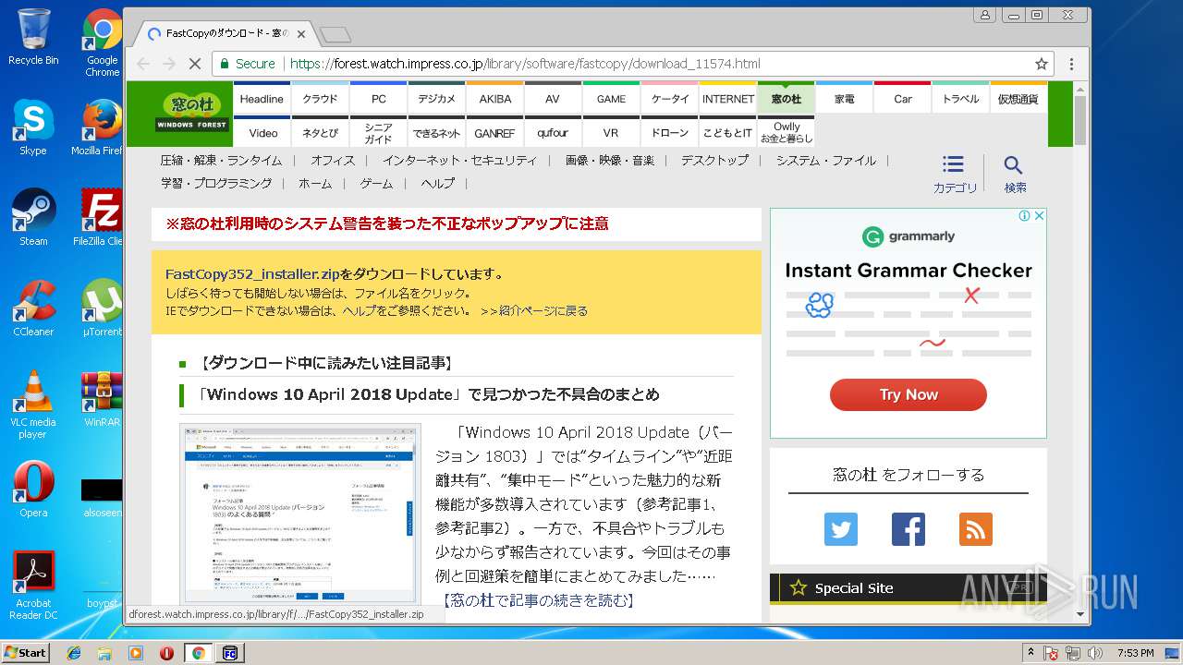Select the AKIBA nav tab
This screenshot has height=665, width=1183.
tap(495, 99)
